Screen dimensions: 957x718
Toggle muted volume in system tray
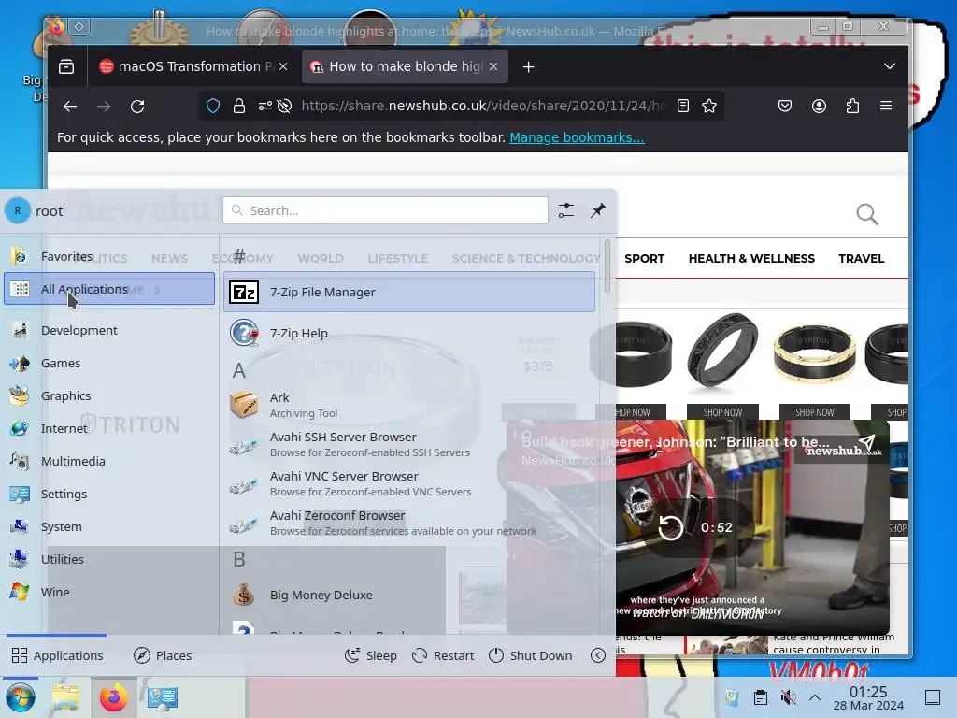click(788, 697)
